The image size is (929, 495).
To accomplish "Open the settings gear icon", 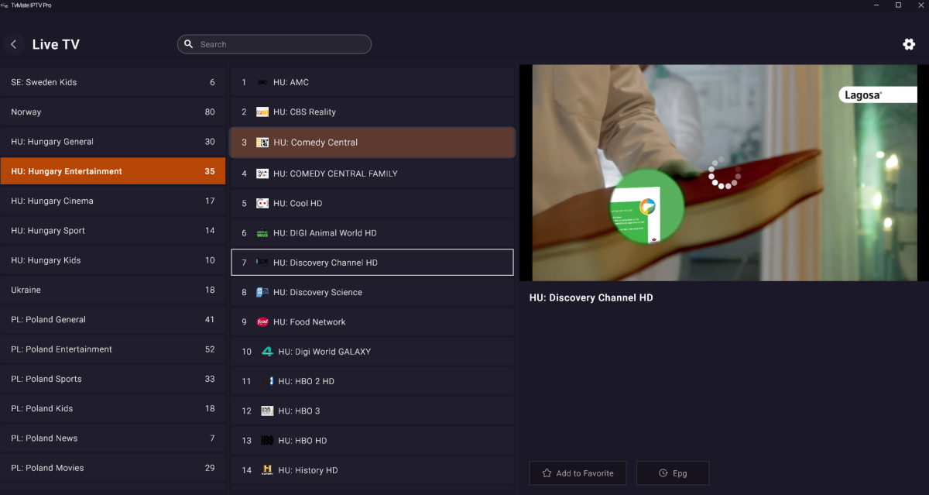I will coord(909,44).
